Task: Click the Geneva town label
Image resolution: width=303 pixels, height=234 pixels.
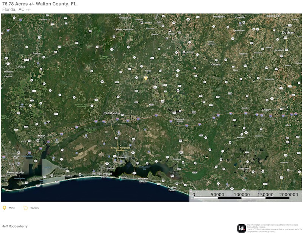Action: click(x=216, y=64)
